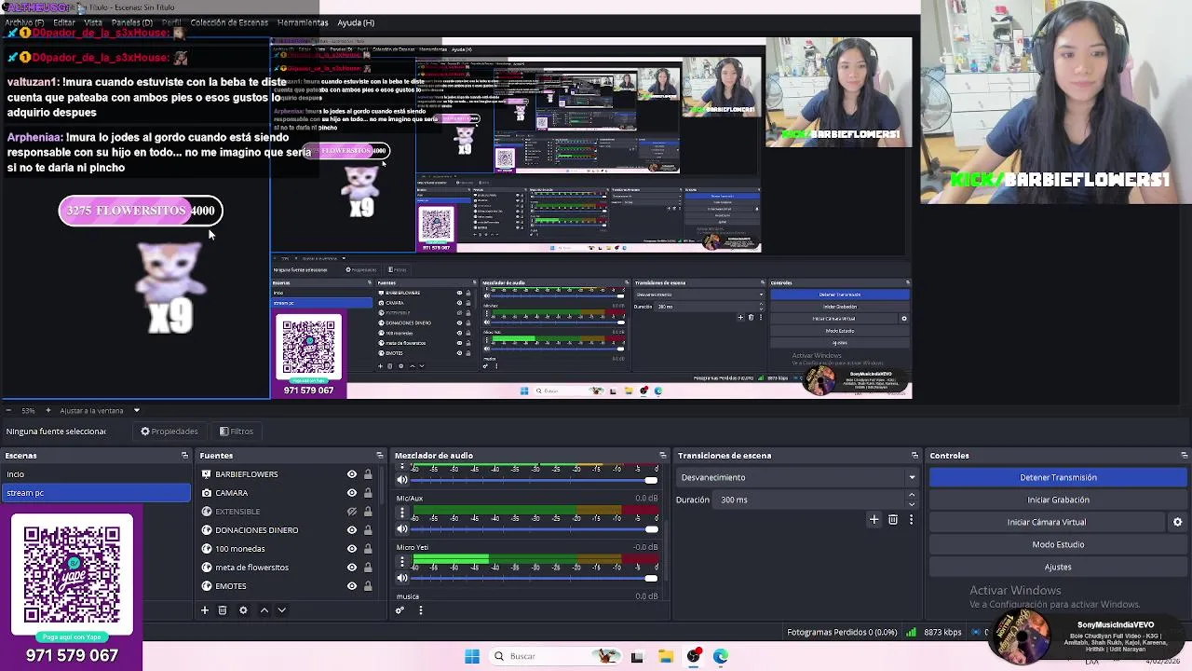
Task: Open preview scaling dropdown Ajustar a la ventana
Action: pos(101,411)
